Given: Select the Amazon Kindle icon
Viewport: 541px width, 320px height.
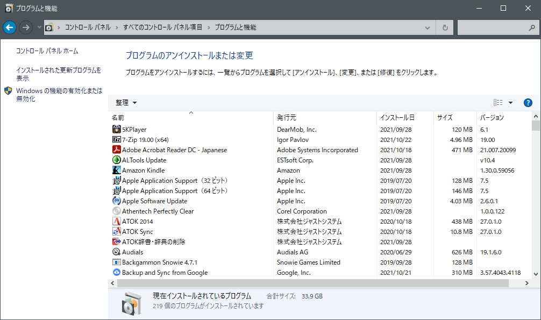Looking at the screenshot, I should [117, 170].
